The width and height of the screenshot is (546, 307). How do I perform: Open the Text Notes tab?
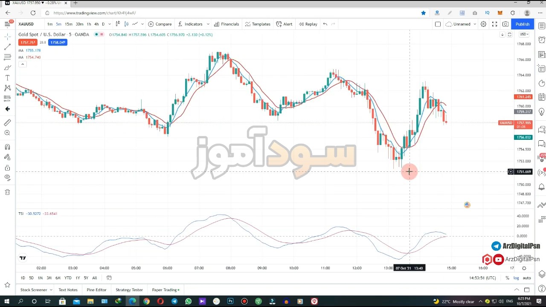point(68,290)
